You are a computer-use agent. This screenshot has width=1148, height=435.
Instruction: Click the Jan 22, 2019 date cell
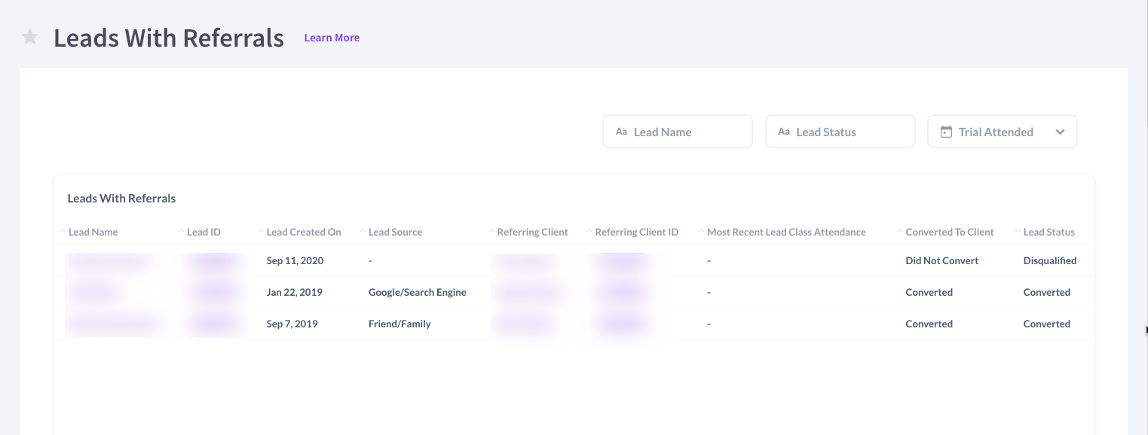click(294, 292)
